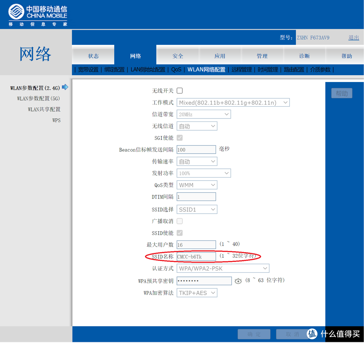Reveal WPA预共享密钥 with the eye icon
Viewport: 364px width, 343px height.
click(238, 281)
